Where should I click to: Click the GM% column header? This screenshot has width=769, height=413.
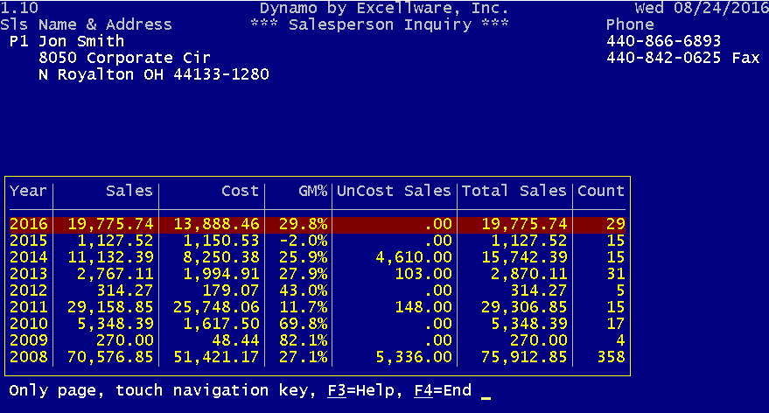point(313,191)
